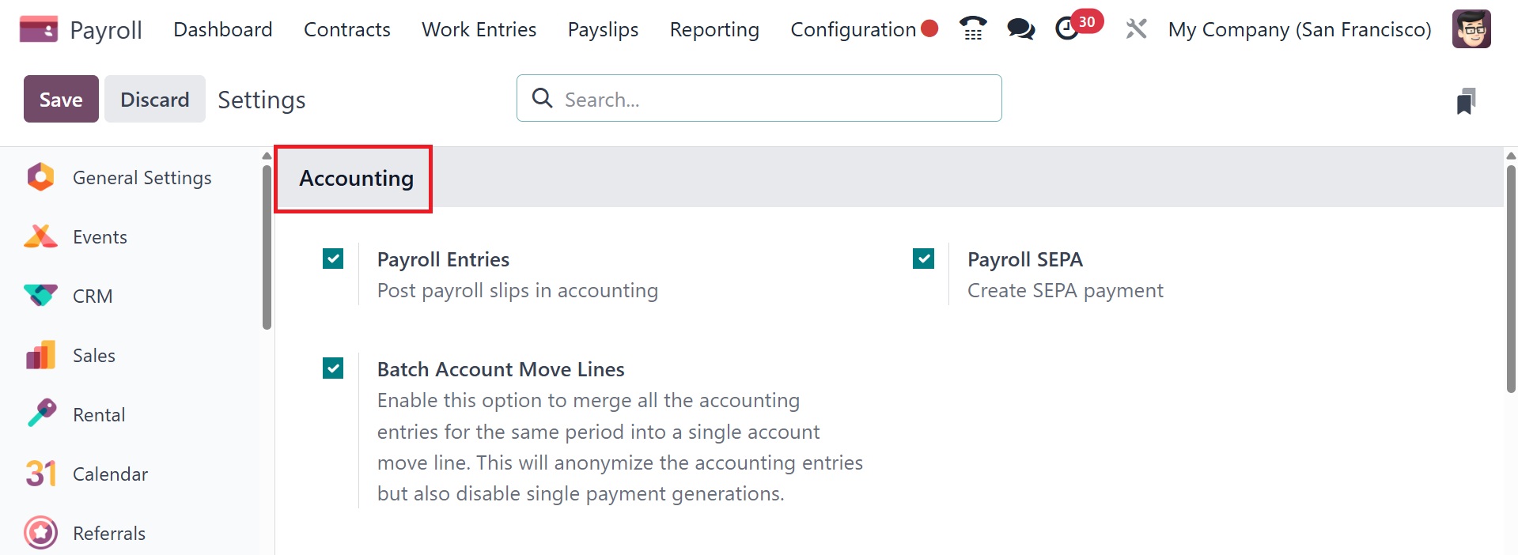
Task: Open the Reporting dropdown menu
Action: 714,29
